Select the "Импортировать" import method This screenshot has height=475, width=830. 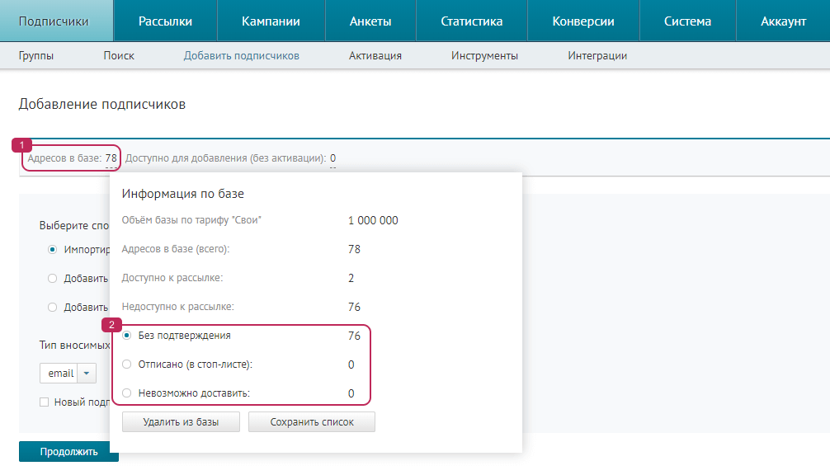(x=51, y=250)
